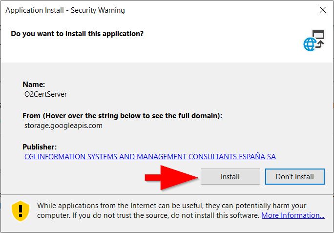Click the blue globe part of the install icon
334x233 pixels.
(x=310, y=44)
